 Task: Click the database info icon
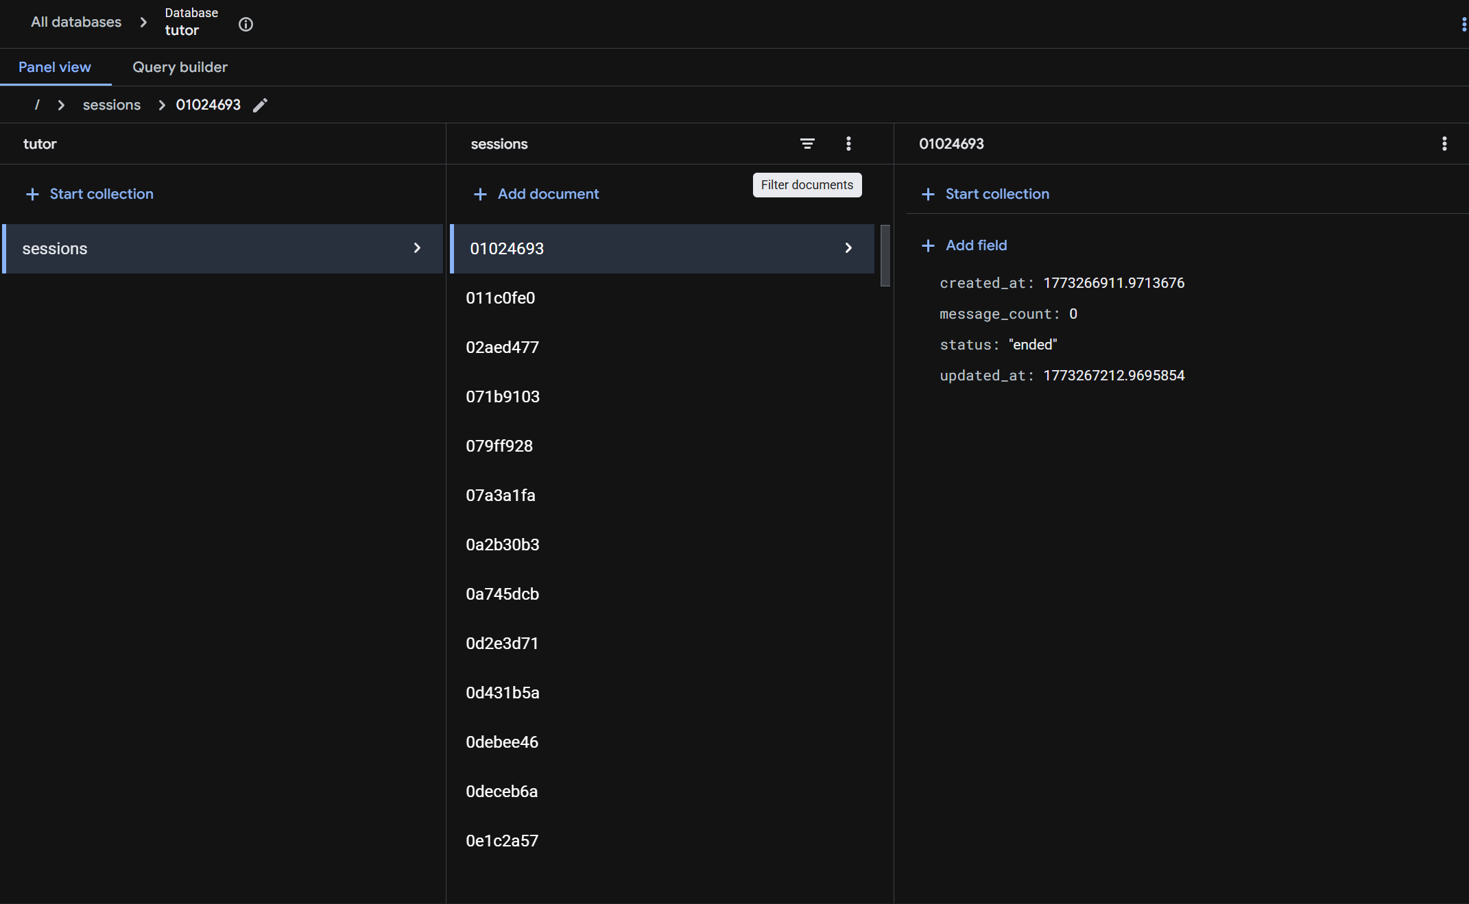pyautogui.click(x=246, y=25)
